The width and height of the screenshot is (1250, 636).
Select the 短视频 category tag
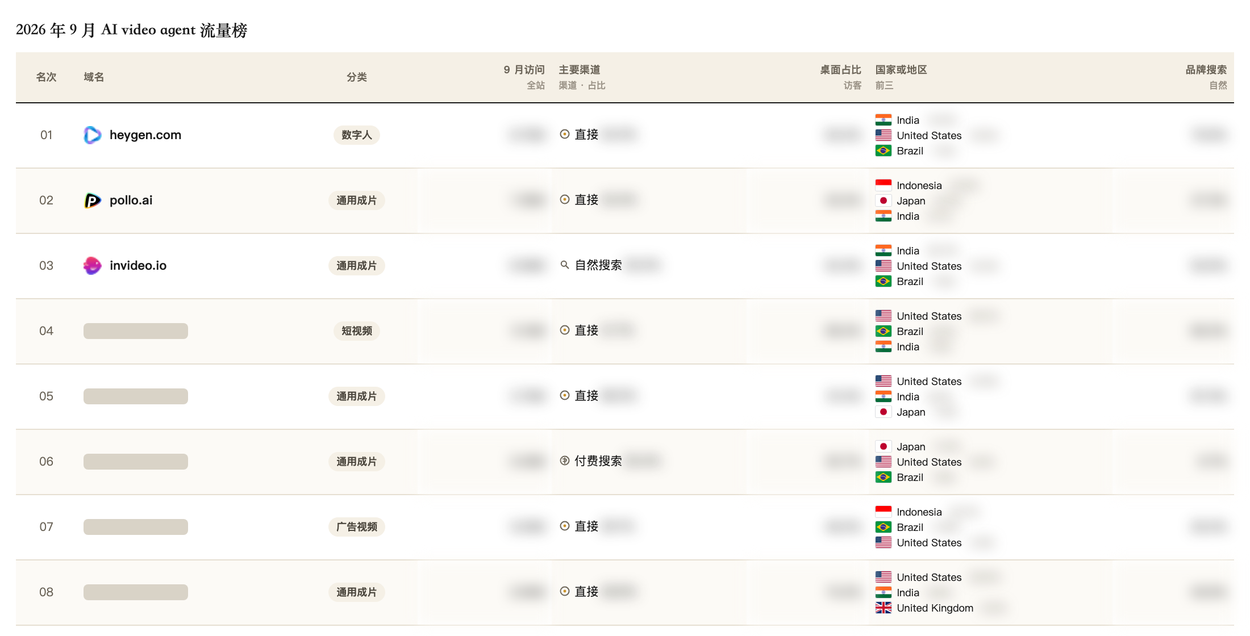(357, 331)
